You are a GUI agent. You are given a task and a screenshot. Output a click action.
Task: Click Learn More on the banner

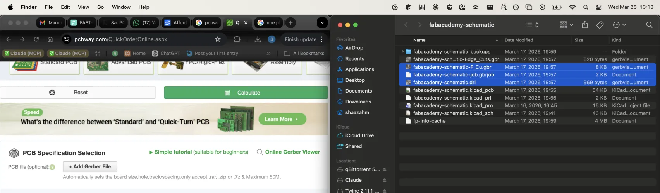click(282, 119)
